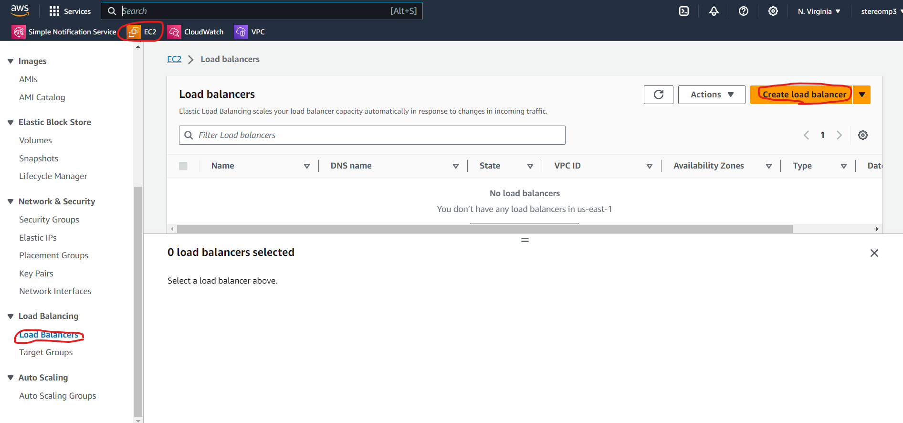Open the stereomp3 account menu
Image resolution: width=903 pixels, height=423 pixels.
881,11
